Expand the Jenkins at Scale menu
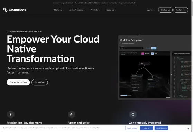Viewport: 193px width, 132px height. (x=77, y=10)
